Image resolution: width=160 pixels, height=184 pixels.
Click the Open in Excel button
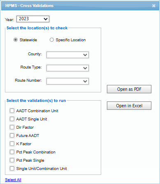(x=129, y=106)
